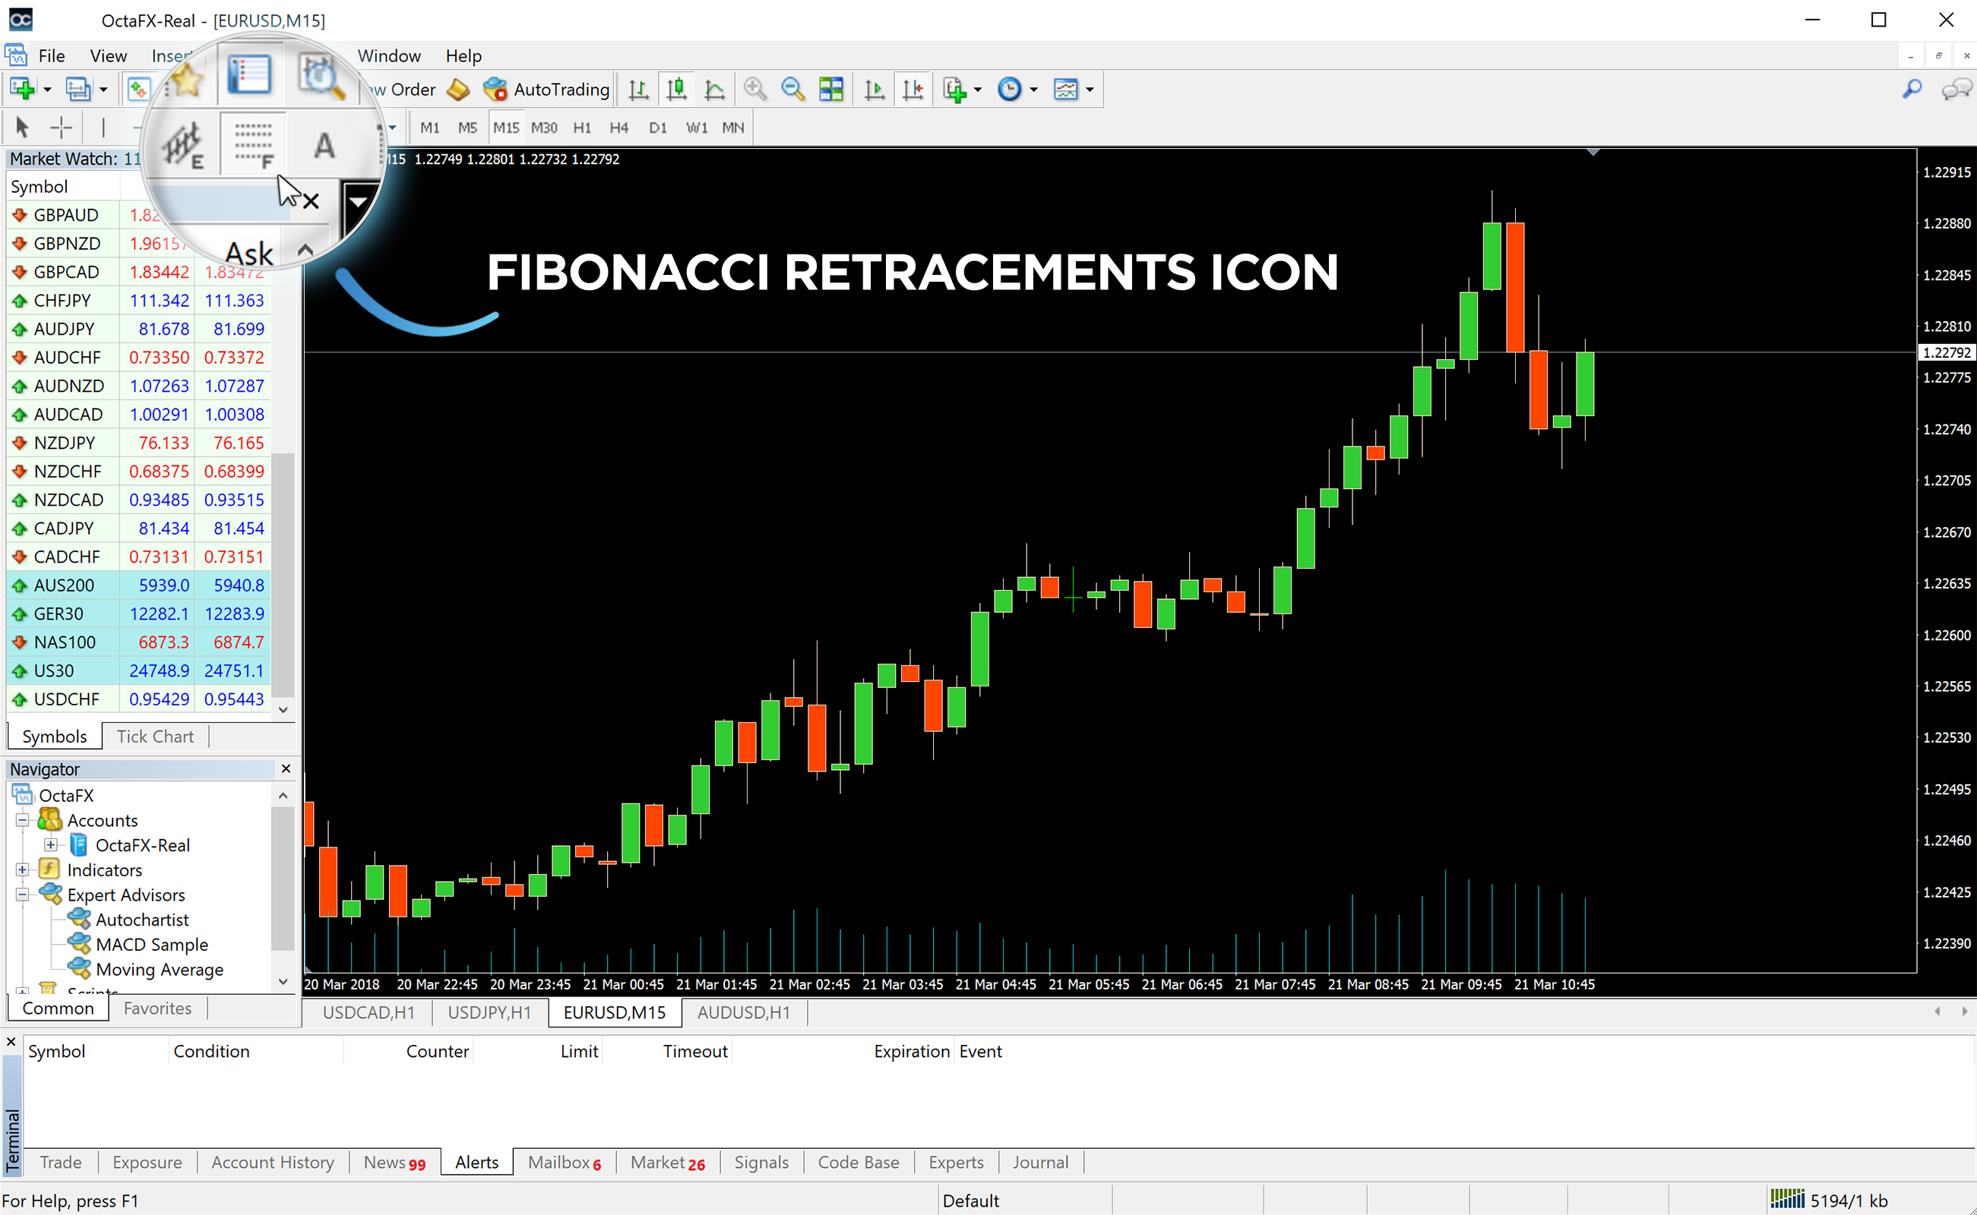Click the Market Watch scrollbar down arrow

[283, 709]
